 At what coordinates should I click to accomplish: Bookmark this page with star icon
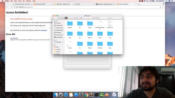[161, 7]
